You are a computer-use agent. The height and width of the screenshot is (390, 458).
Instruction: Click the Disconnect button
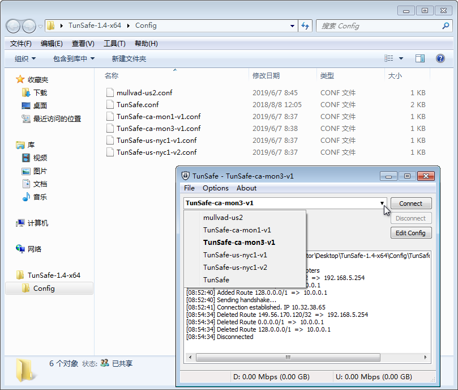coord(411,218)
